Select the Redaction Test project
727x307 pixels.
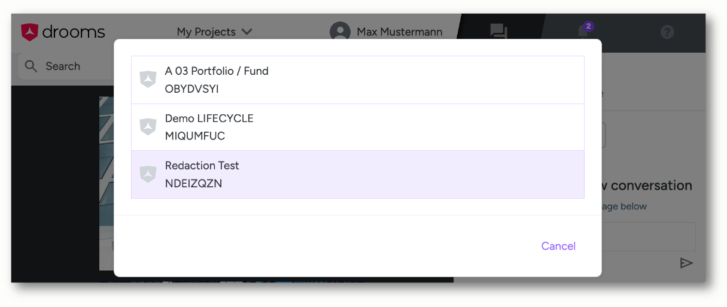point(357,174)
